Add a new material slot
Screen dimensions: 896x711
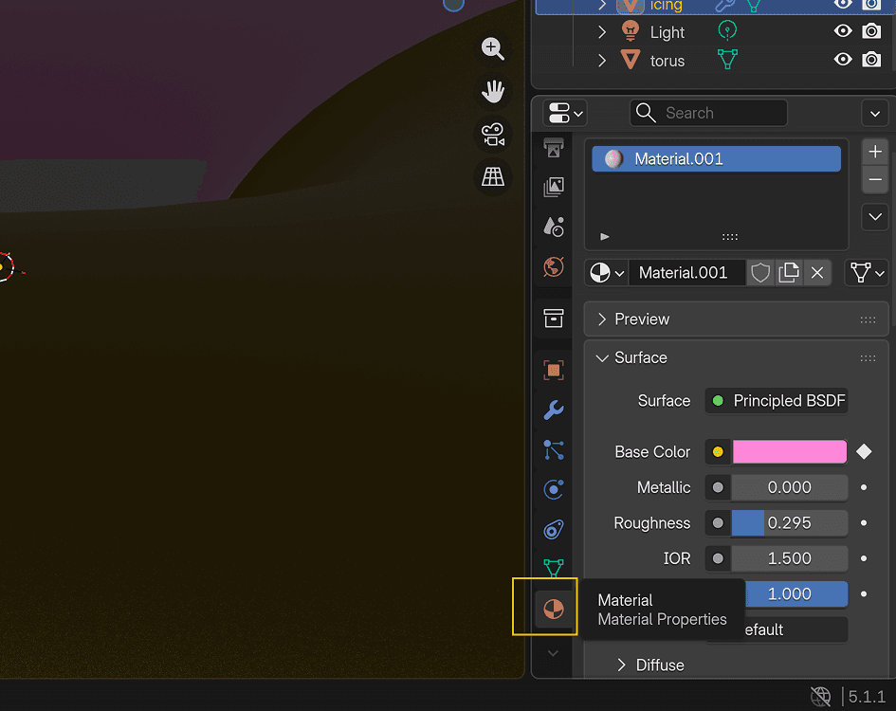875,152
